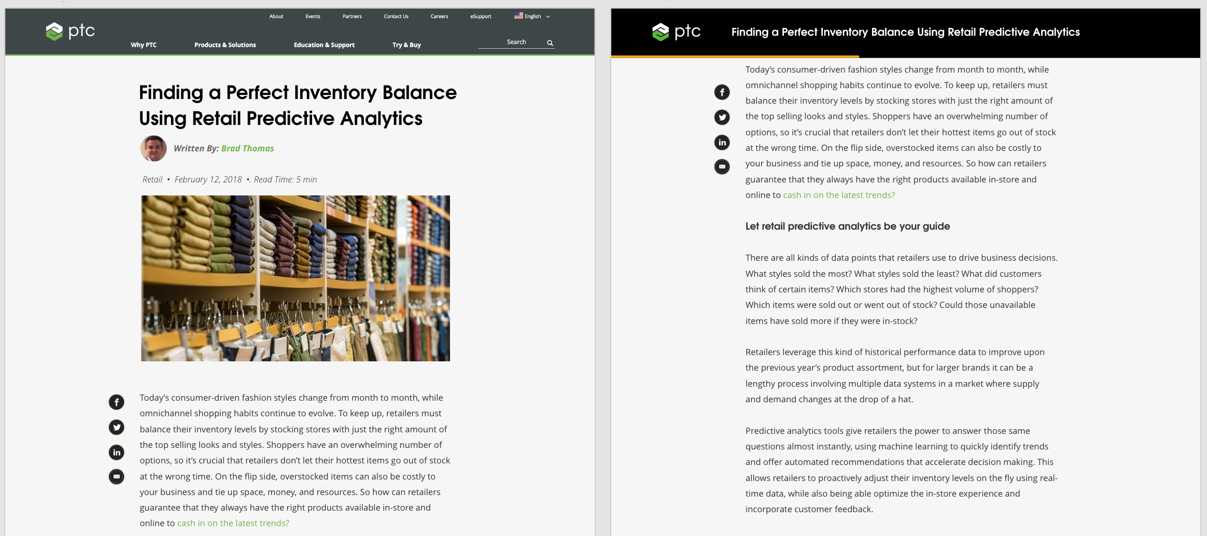Share by email beside the left article text
Viewport: 1207px width, 536px height.
coord(117,476)
